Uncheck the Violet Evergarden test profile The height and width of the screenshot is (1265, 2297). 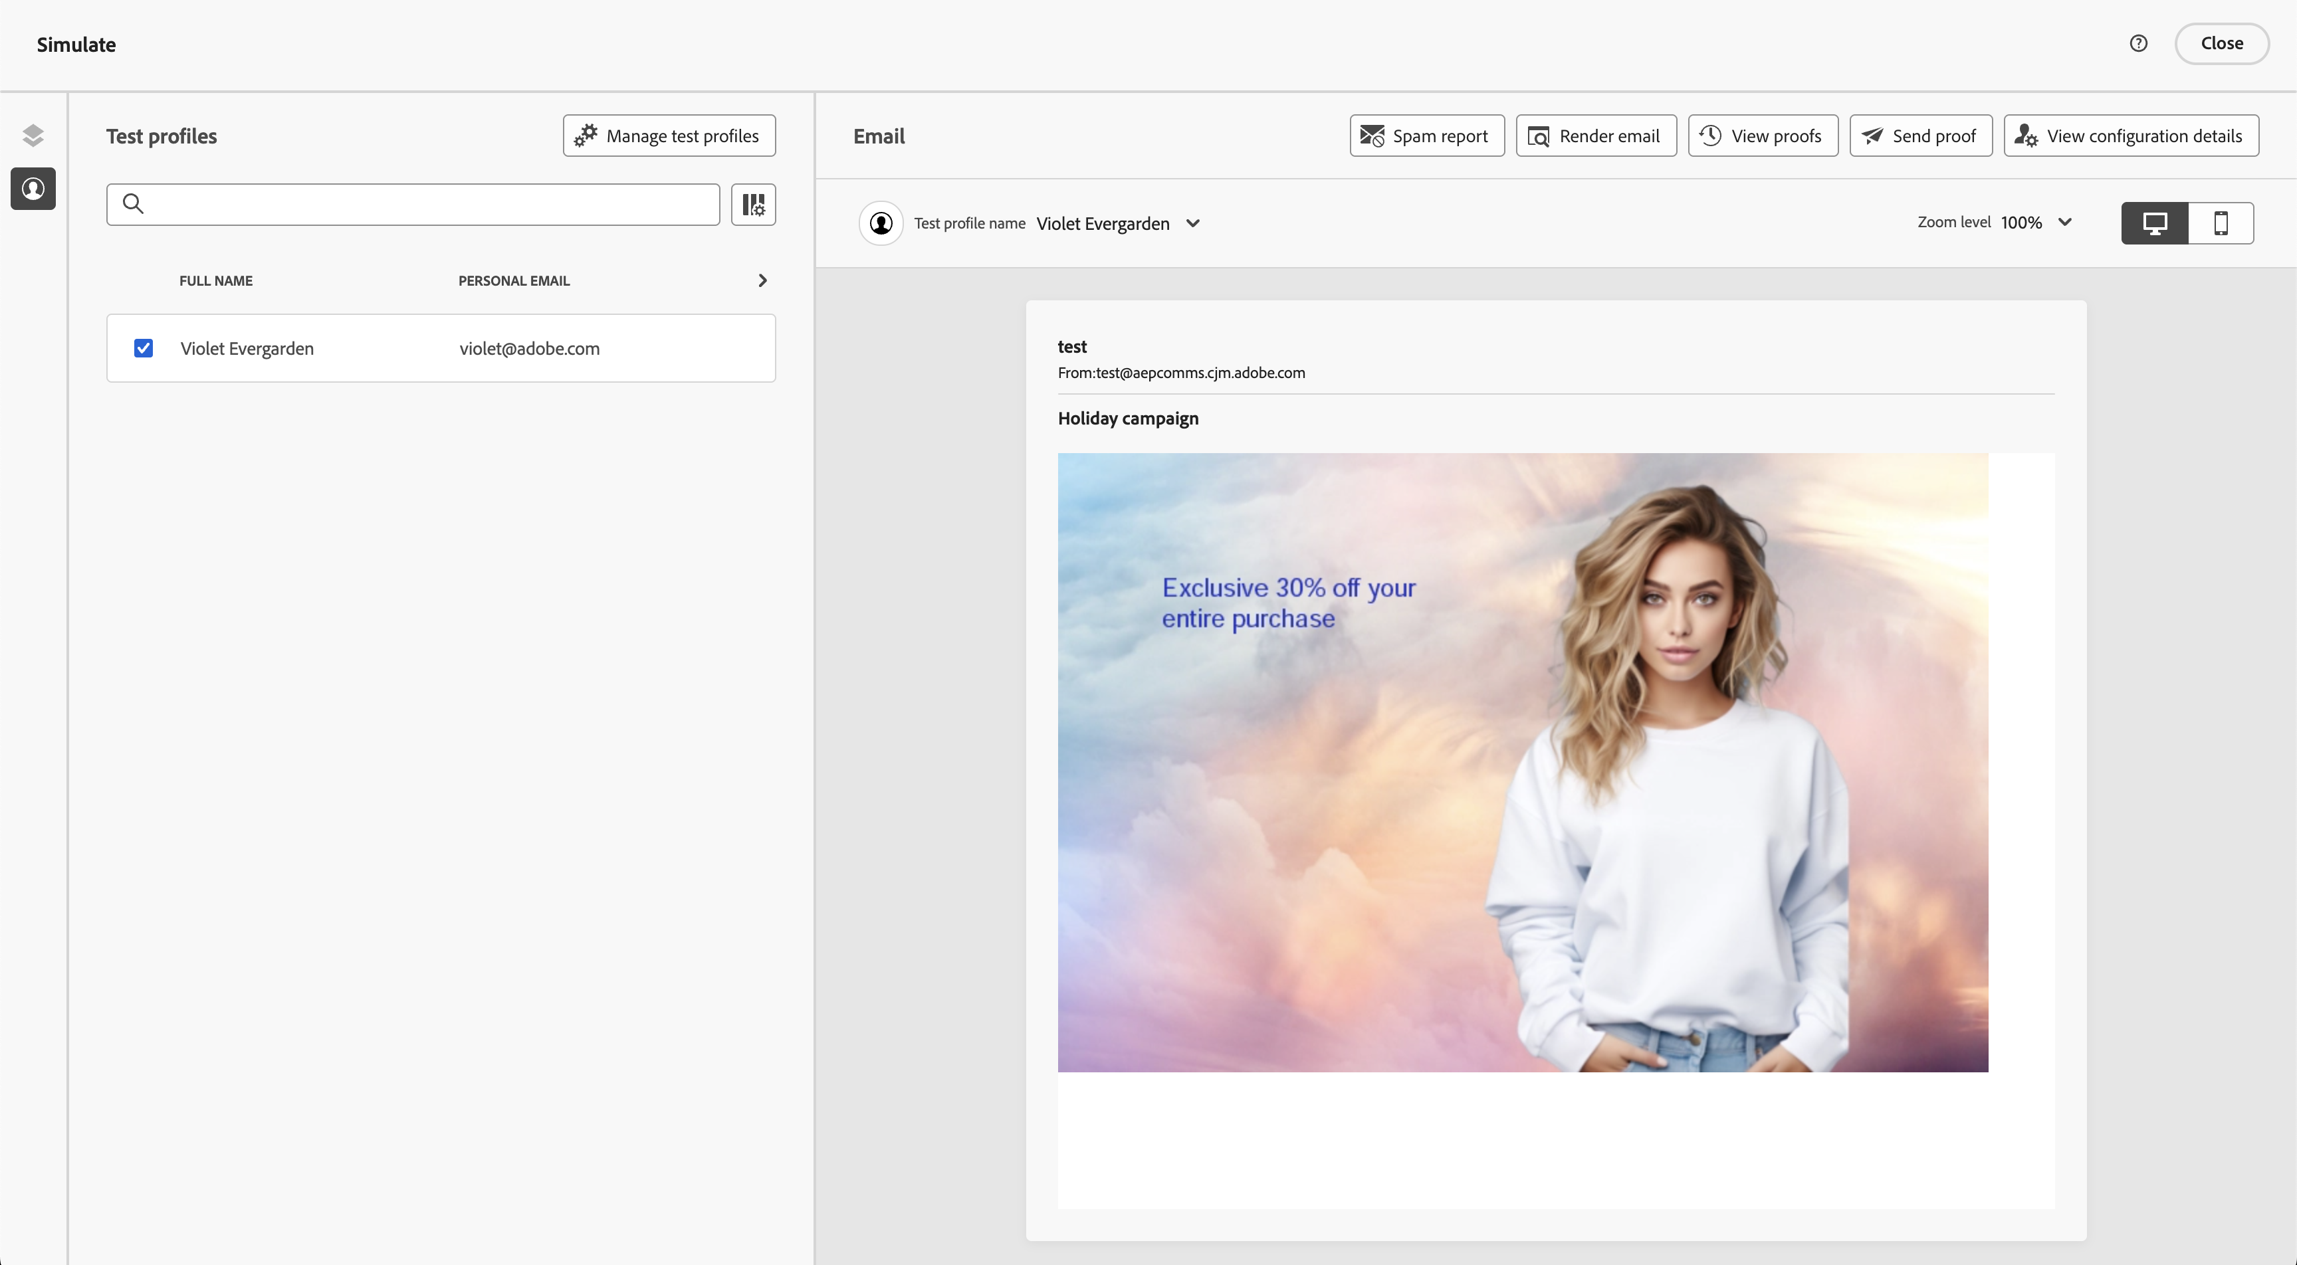143,347
